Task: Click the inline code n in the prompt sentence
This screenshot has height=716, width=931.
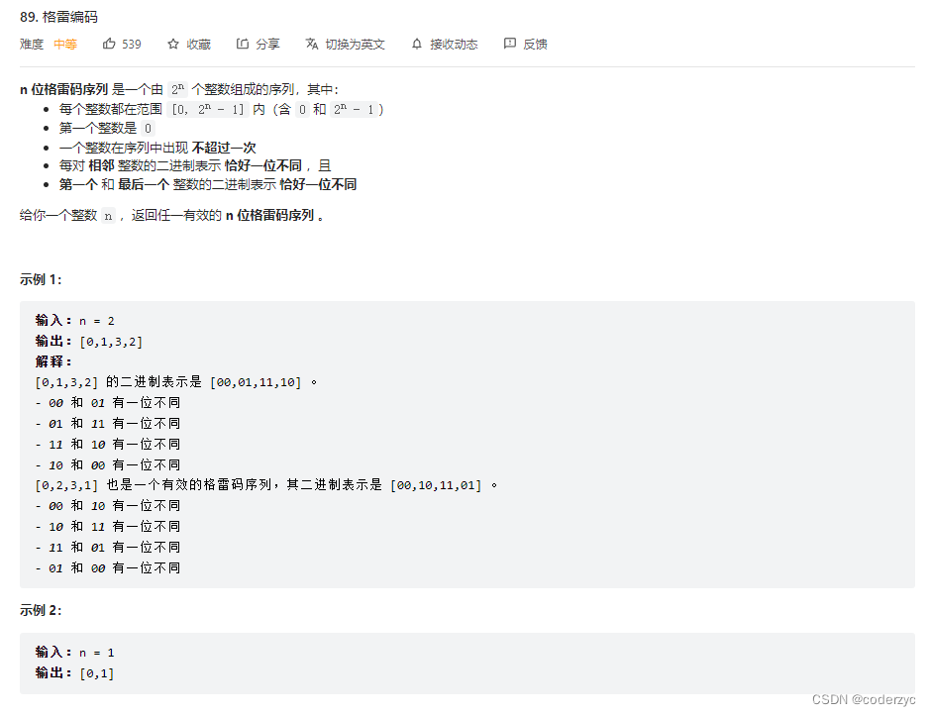Action: pyautogui.click(x=107, y=215)
